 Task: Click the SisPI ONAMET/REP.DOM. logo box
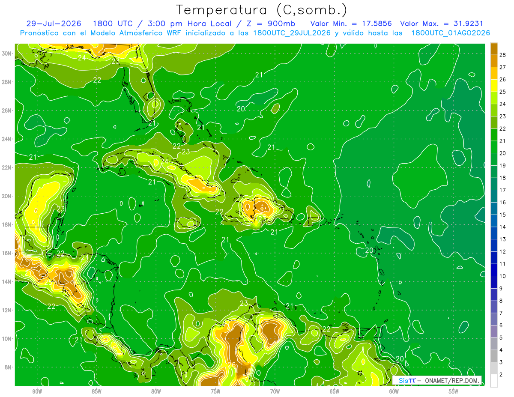click(x=436, y=380)
